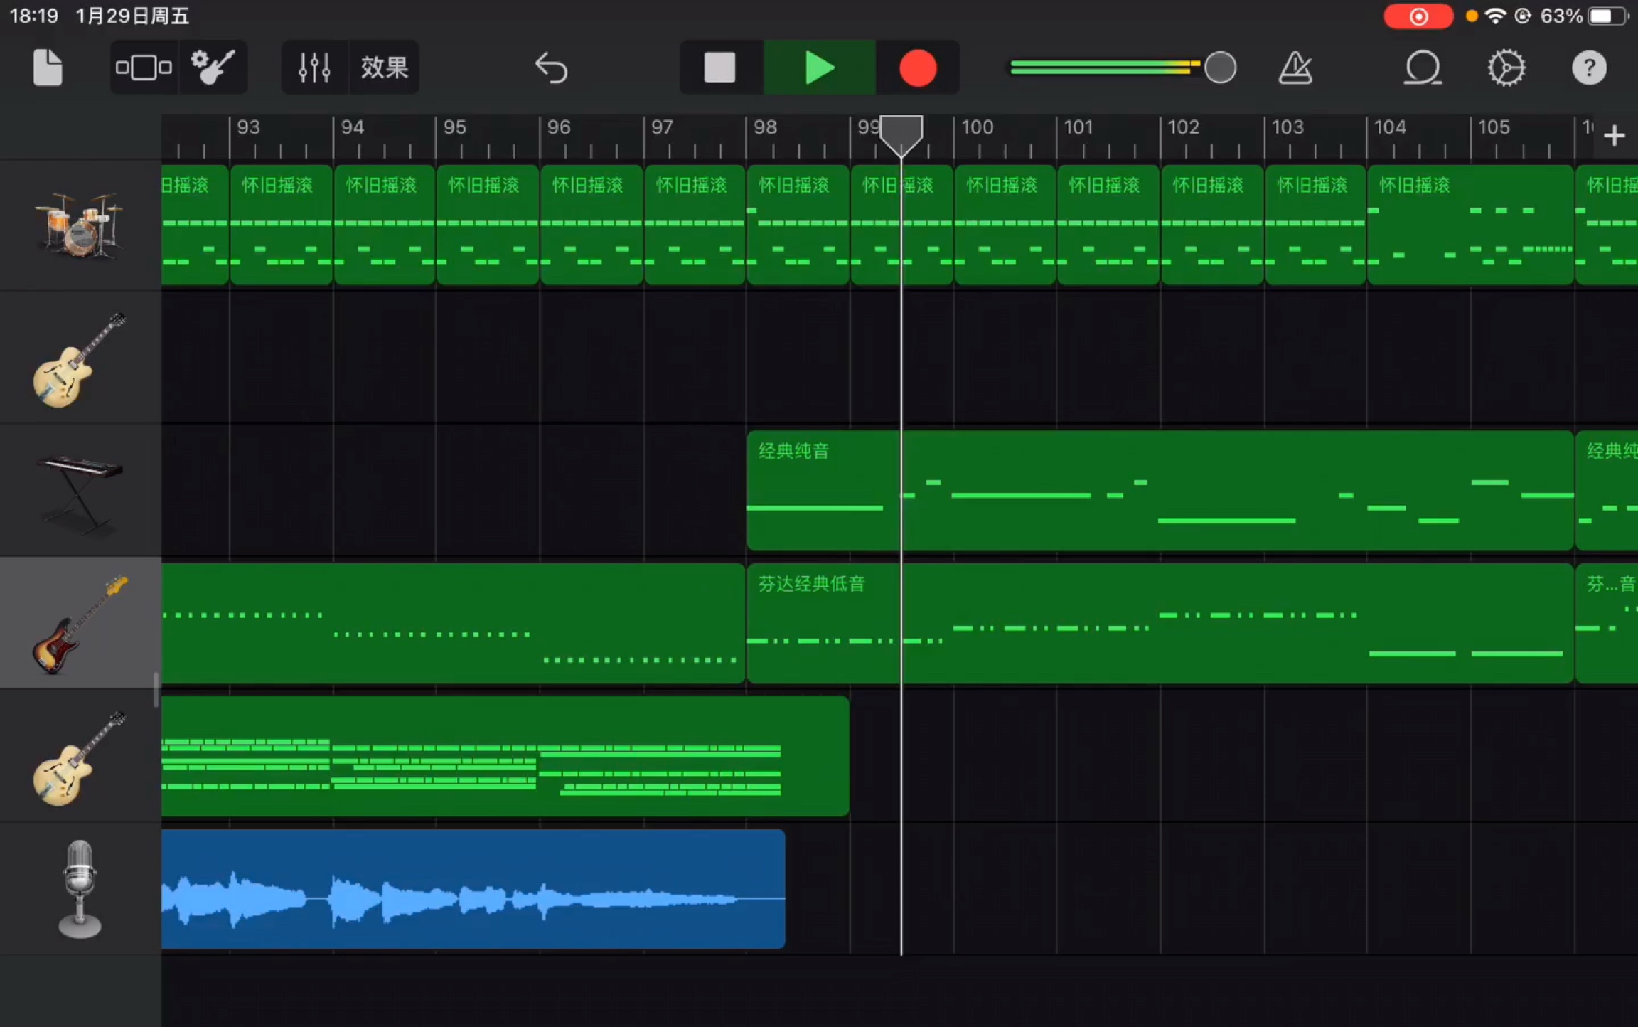1638x1027 pixels.
Task: Start recording with red Record button
Action: [x=918, y=68]
